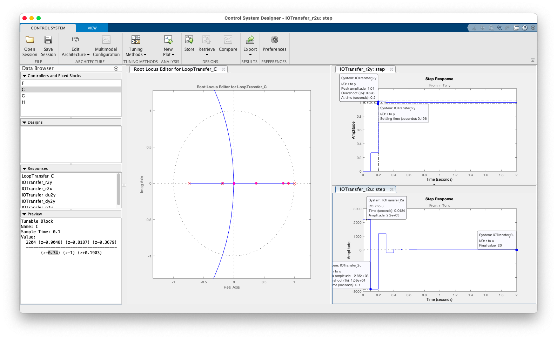
Task: Click the Cut scissors icon in quick access bar
Action: 474,28
